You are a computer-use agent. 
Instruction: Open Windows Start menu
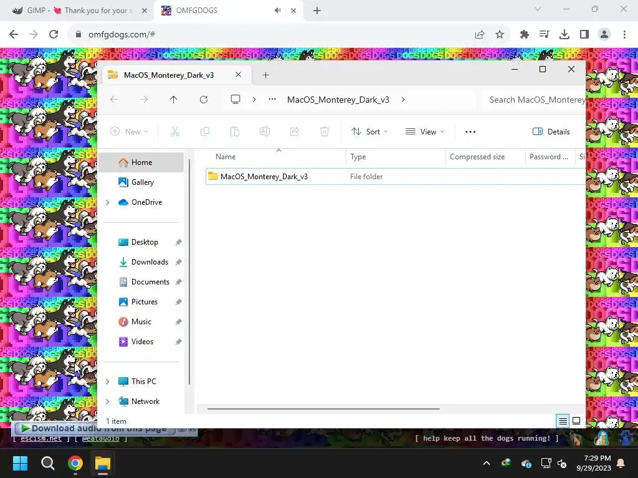(21, 463)
